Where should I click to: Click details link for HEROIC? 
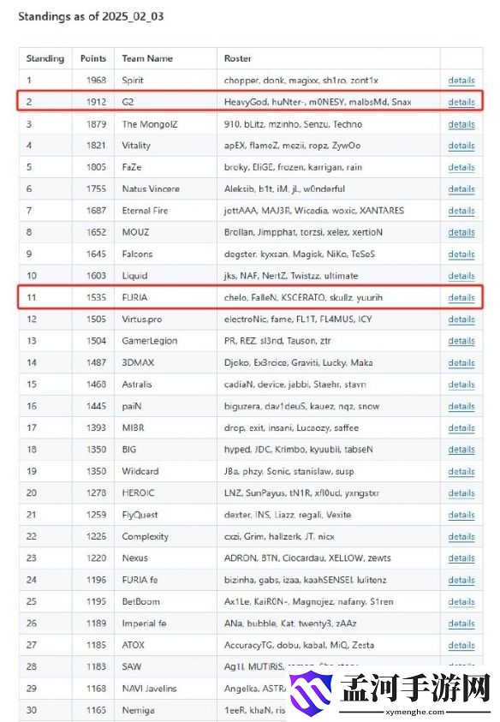point(461,493)
